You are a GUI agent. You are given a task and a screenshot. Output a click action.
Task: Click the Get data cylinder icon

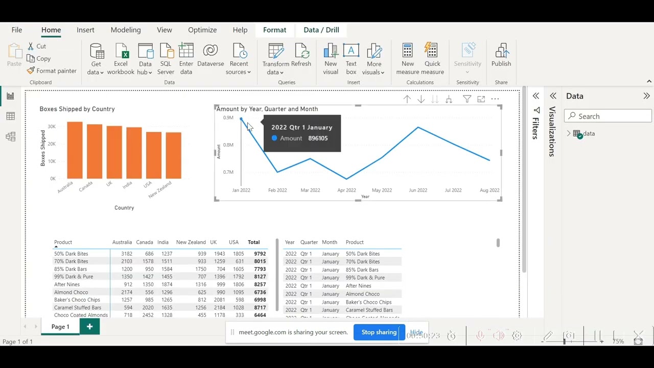point(96,51)
